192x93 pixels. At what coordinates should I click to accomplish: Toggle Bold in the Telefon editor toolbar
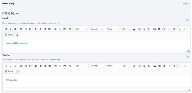[x=6, y=66]
